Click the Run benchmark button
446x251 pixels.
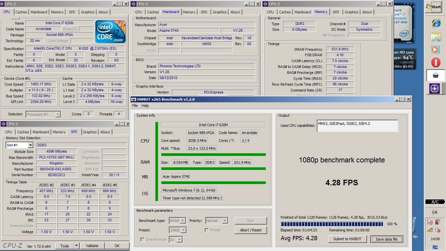click(251, 221)
